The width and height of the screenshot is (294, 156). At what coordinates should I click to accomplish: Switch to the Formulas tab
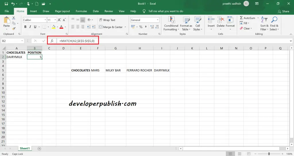point(81,11)
